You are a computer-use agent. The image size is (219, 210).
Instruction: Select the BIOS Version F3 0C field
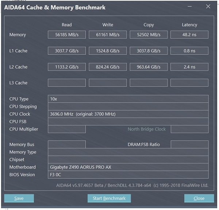coord(128,175)
